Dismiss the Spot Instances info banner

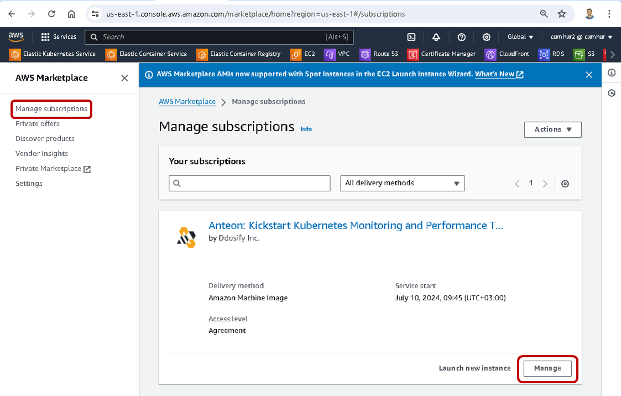pos(588,75)
